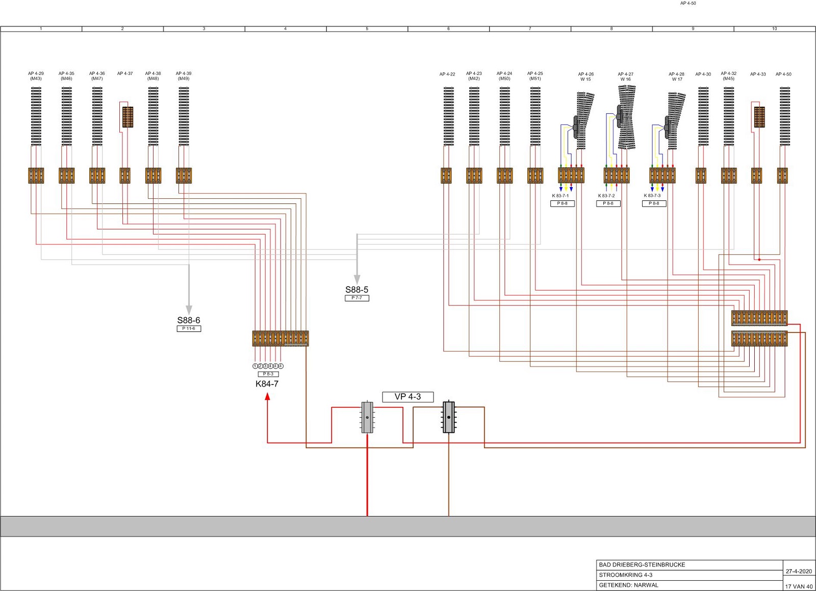Click the terminal block above K 83-7-3

(x=662, y=175)
